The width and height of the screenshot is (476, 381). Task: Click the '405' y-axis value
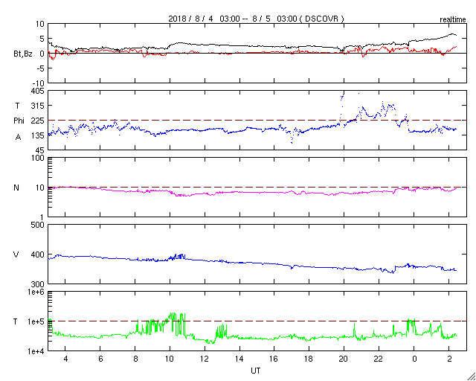[x=38, y=91]
